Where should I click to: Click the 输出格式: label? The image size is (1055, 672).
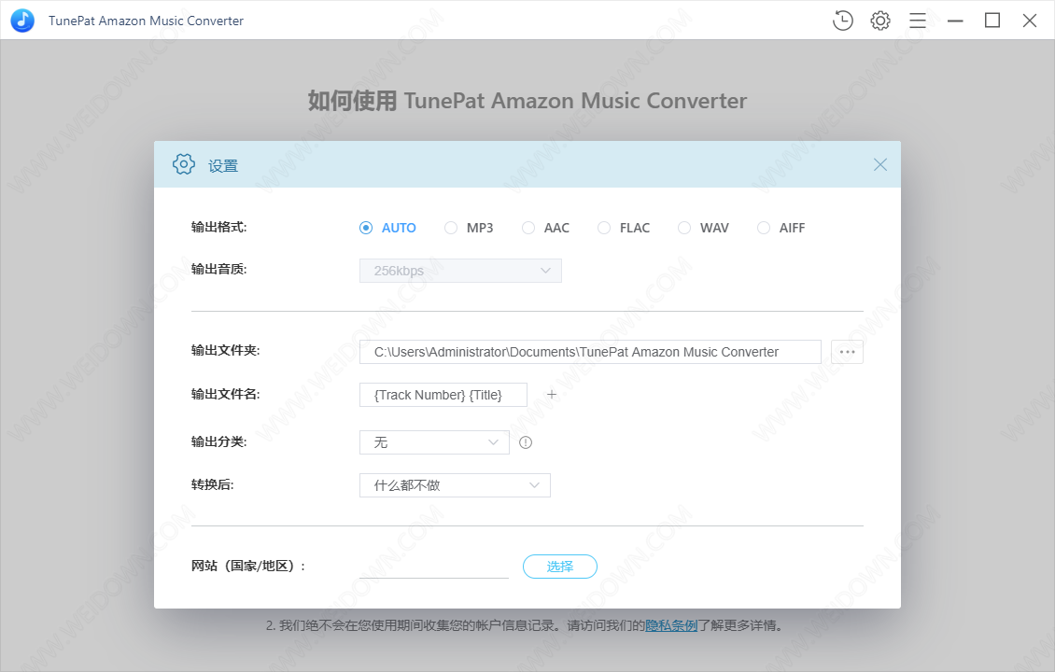click(x=218, y=228)
